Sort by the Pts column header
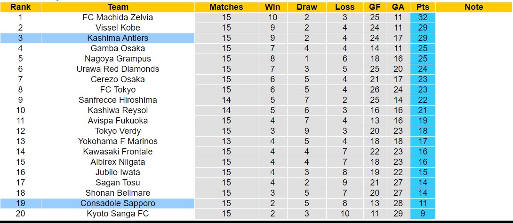Image resolution: width=513 pixels, height=223 pixels. (x=422, y=7)
